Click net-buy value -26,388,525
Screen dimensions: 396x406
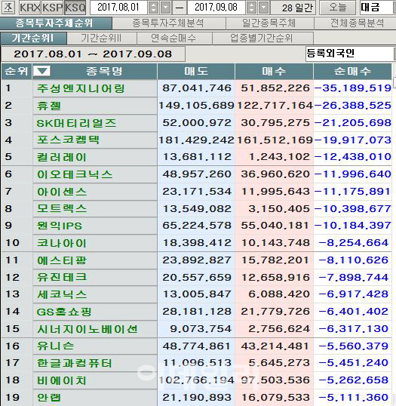click(x=353, y=106)
